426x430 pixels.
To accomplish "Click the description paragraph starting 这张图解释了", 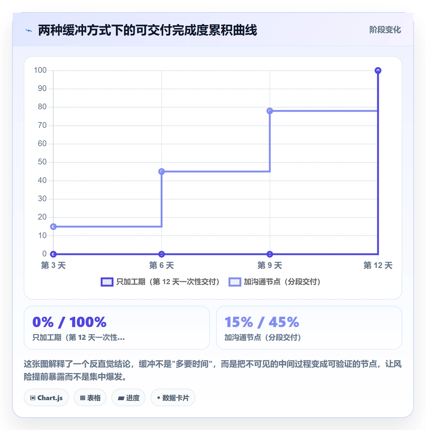I will click(x=213, y=370).
